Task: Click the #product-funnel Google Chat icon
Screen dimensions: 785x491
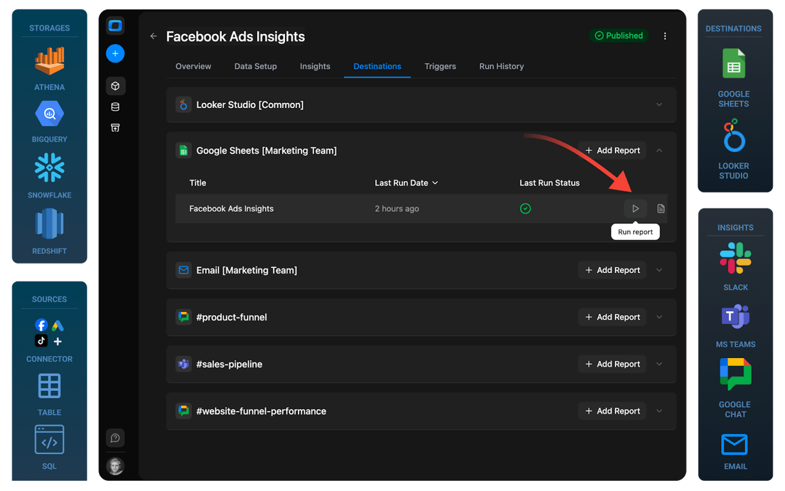Action: click(183, 317)
